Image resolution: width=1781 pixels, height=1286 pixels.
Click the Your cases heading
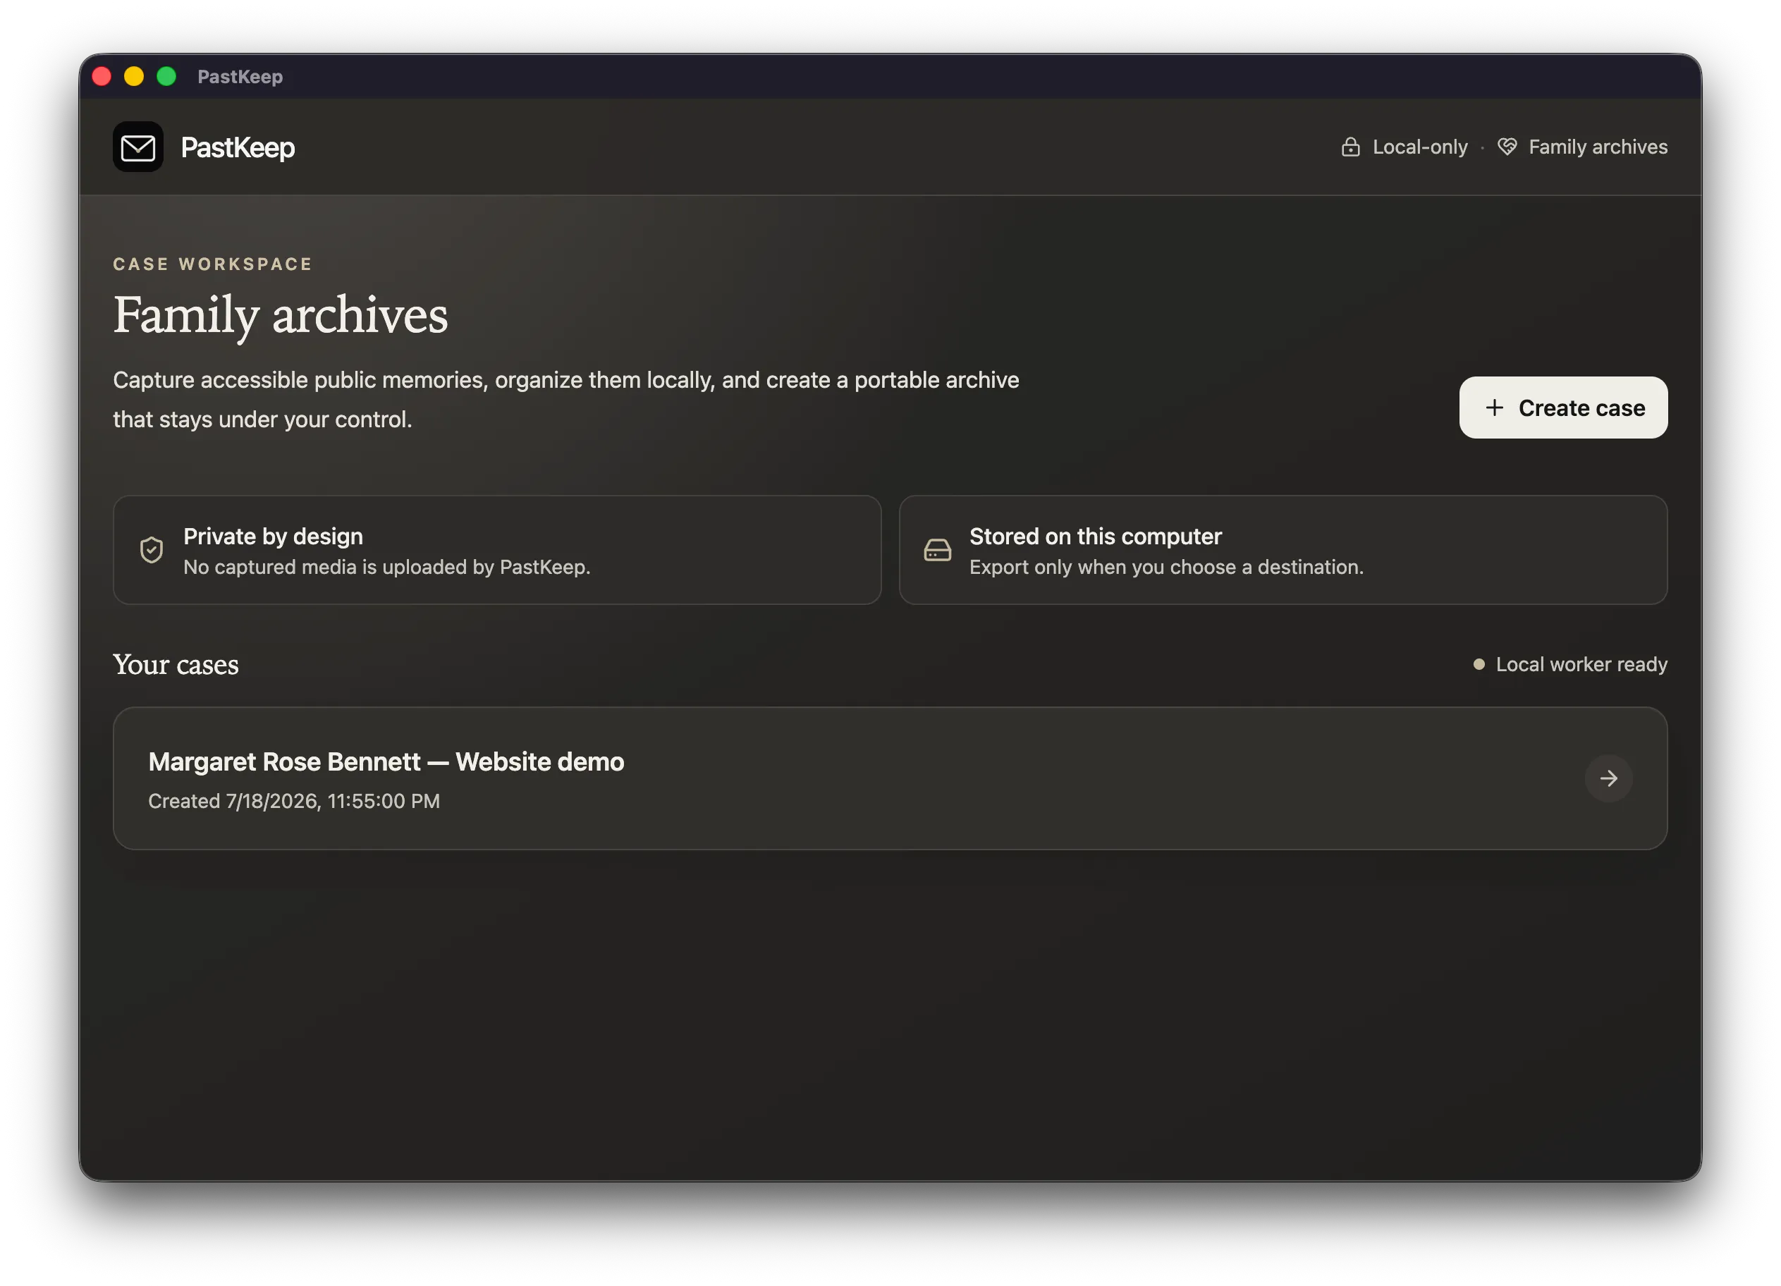[x=176, y=665]
